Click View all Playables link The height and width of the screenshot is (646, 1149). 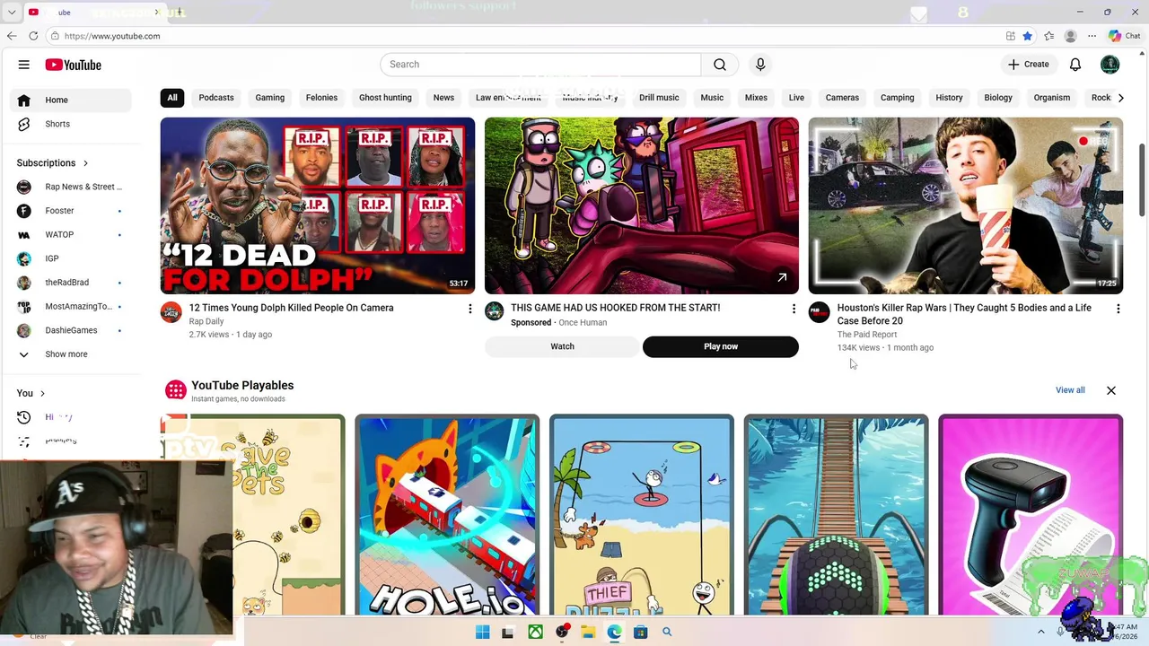(1070, 390)
